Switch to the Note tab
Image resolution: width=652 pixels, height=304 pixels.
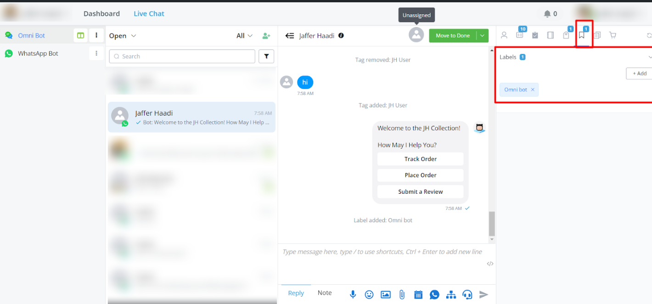click(325, 293)
